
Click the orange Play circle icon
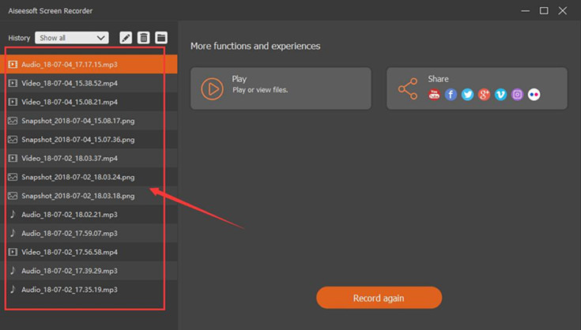212,88
